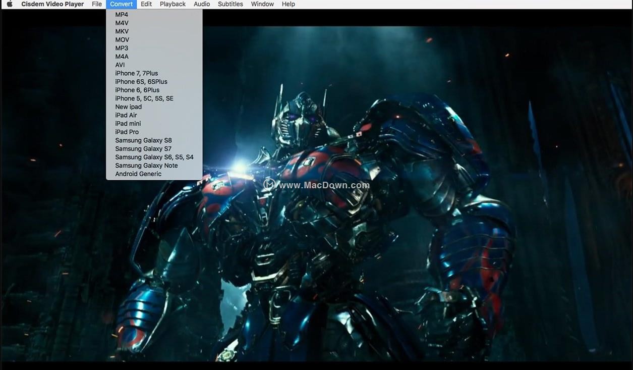Image resolution: width=633 pixels, height=370 pixels.
Task: Open the Edit menu
Action: coord(146,4)
